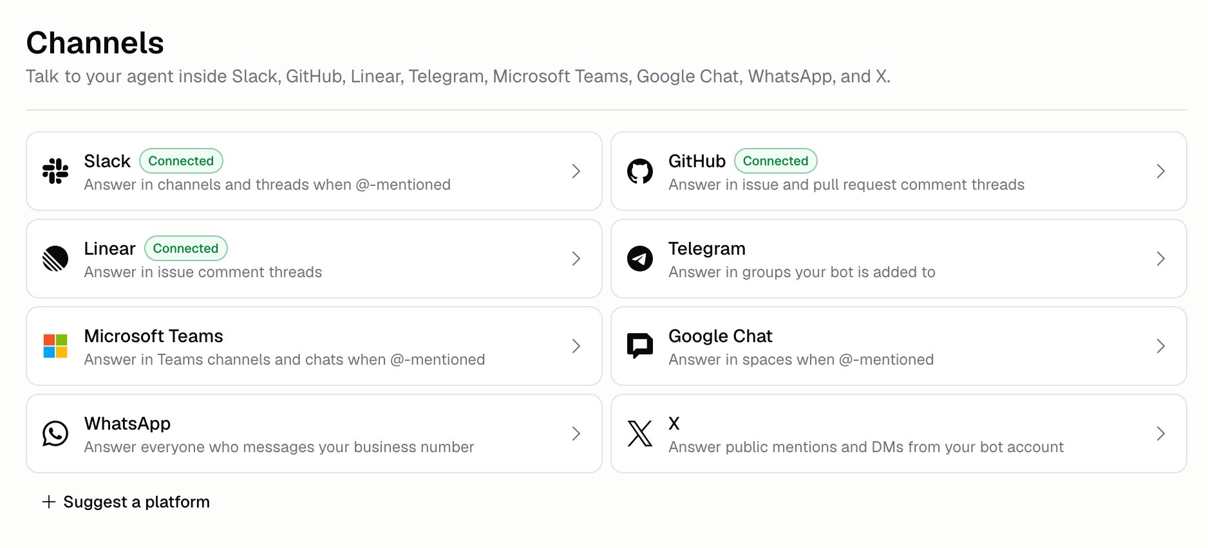The image size is (1208, 548).
Task: Click 'Answer in issue comment threads' description
Action: point(203,272)
